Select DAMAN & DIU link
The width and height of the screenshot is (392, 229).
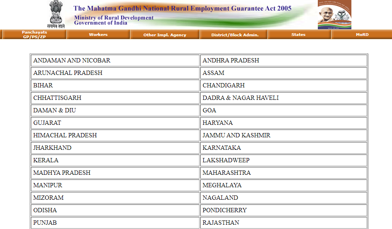[x=55, y=110]
